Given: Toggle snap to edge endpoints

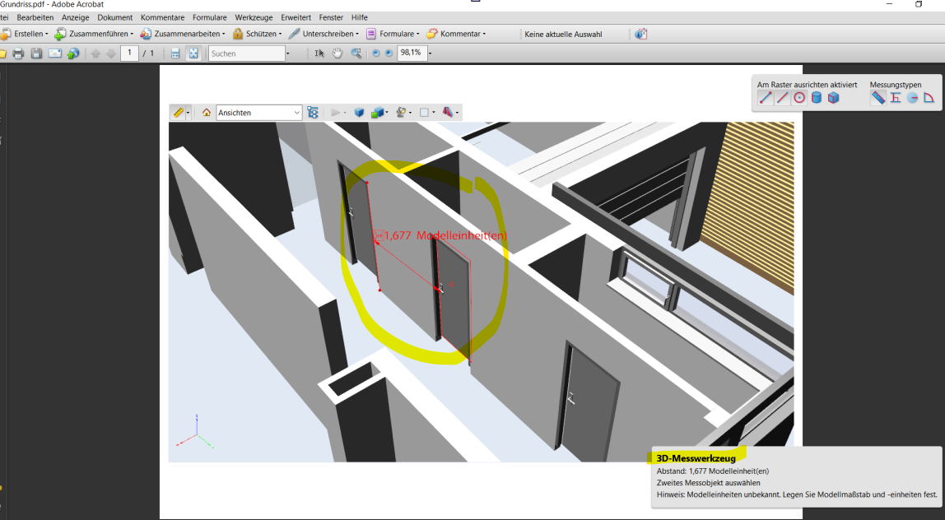Looking at the screenshot, I should [x=766, y=98].
